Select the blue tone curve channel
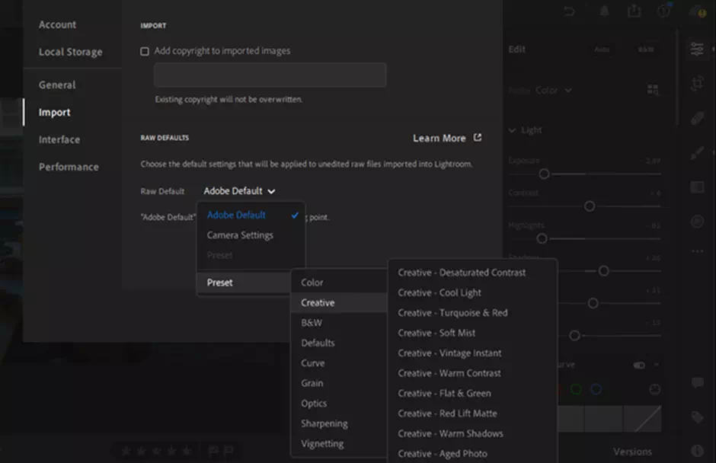The width and height of the screenshot is (716, 463). tap(596, 389)
